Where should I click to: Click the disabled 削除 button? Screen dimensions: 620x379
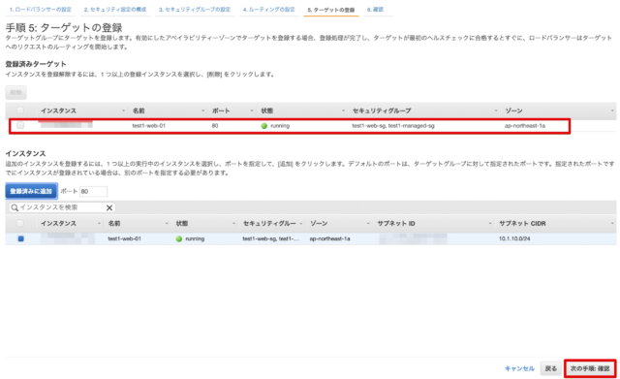16,93
